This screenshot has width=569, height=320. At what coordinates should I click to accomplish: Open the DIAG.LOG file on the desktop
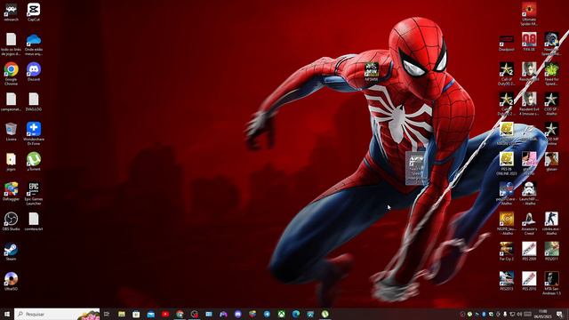(34, 101)
